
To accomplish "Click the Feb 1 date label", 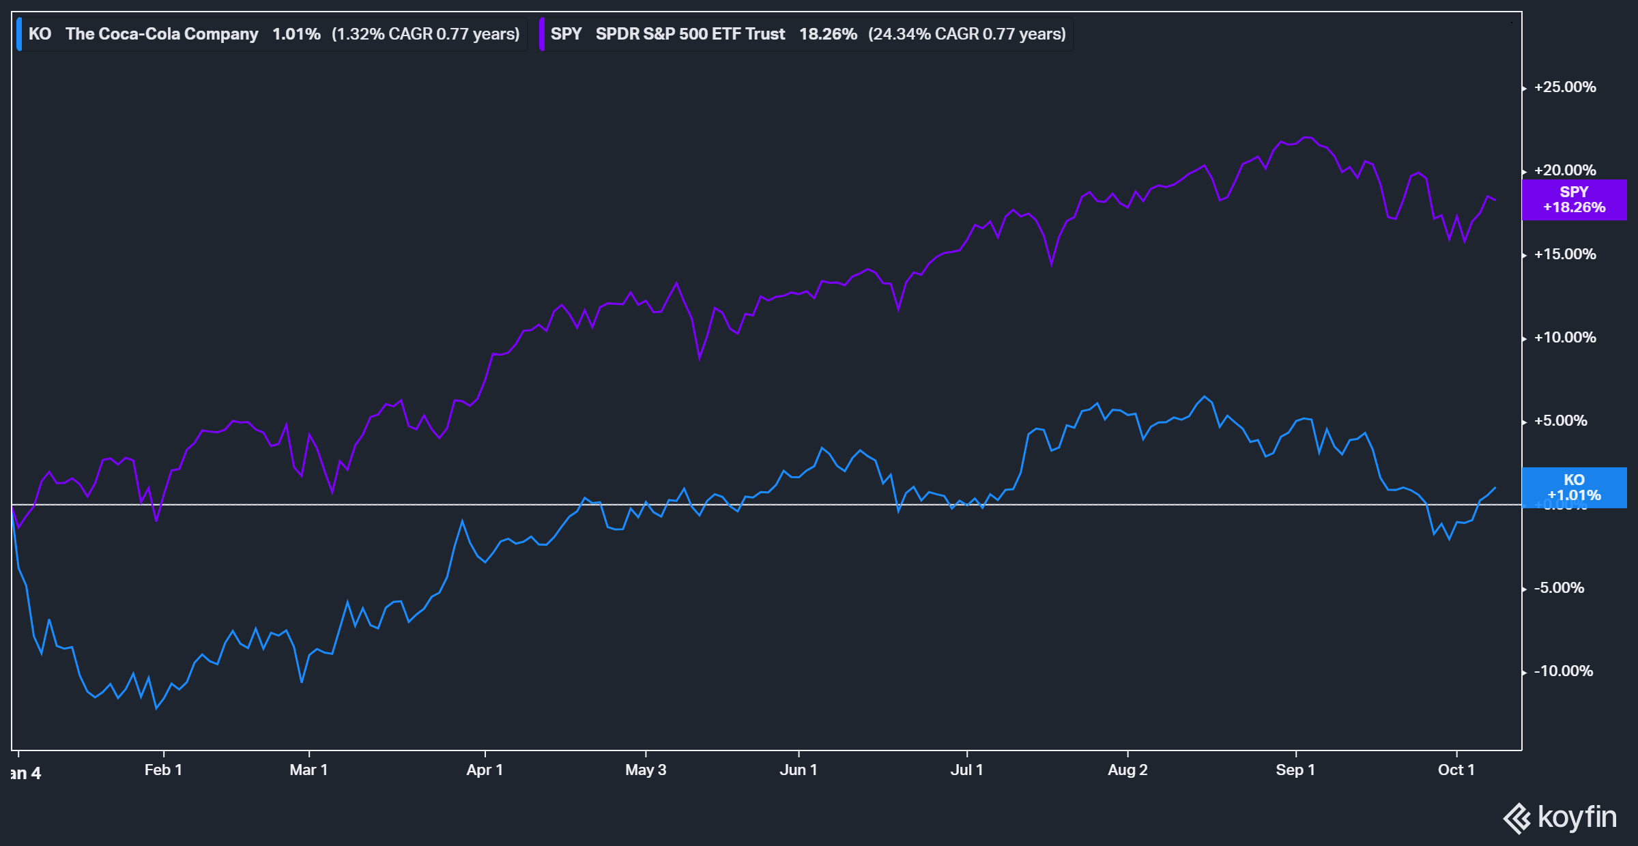I will [164, 770].
